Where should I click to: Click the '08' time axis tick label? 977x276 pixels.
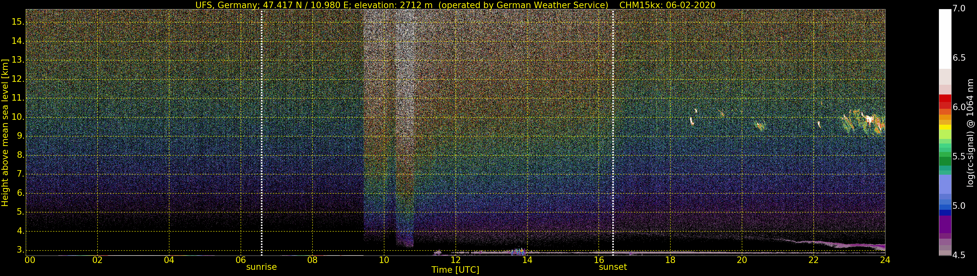pyautogui.click(x=312, y=260)
